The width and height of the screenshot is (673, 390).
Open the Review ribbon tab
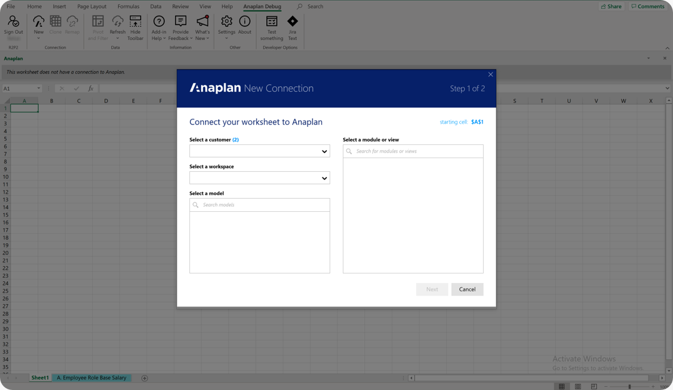pyautogui.click(x=180, y=6)
